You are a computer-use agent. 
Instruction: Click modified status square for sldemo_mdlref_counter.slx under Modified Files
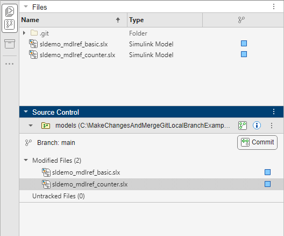267,184
